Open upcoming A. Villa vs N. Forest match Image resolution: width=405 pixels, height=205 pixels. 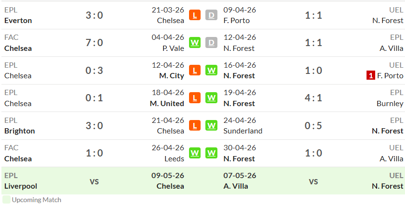point(313,181)
